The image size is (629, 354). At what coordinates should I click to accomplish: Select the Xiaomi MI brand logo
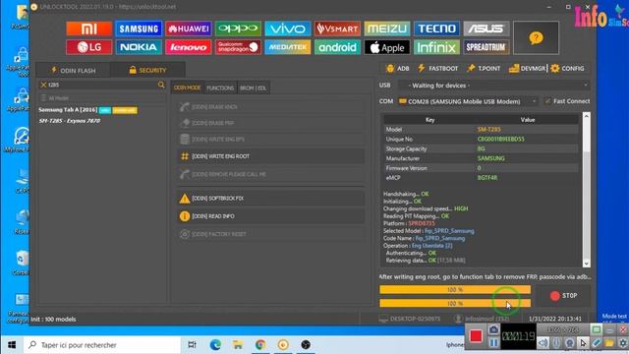tap(88, 29)
